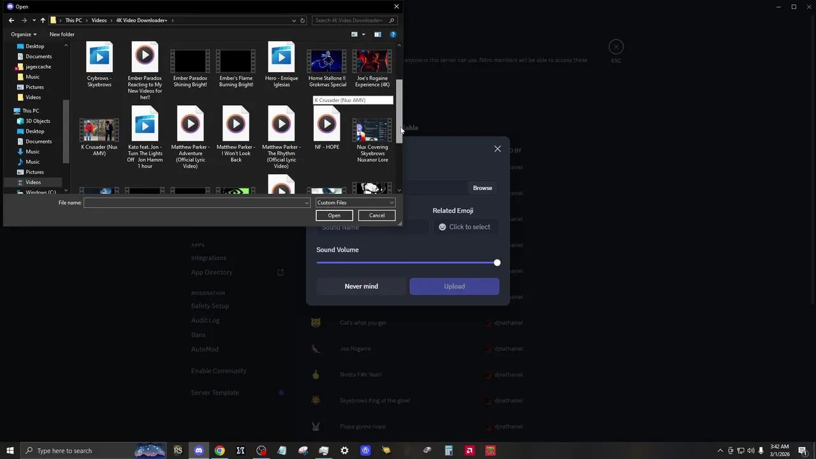Click Never mind in the upload modal

(361, 286)
